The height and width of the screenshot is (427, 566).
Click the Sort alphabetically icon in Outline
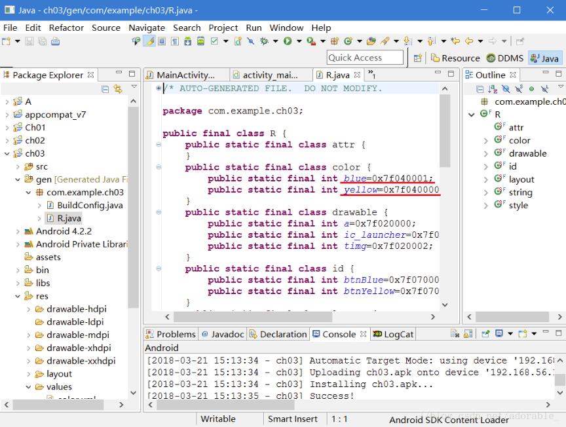coord(493,89)
